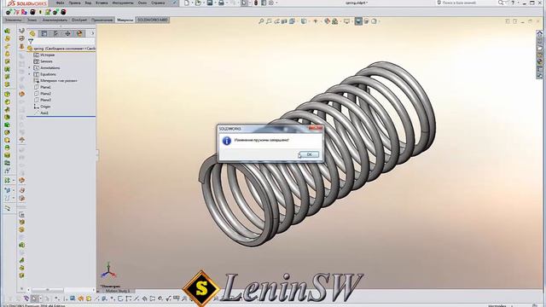The width and height of the screenshot is (546, 307).
Task: Open the Окно menu
Action: coord(142,3)
